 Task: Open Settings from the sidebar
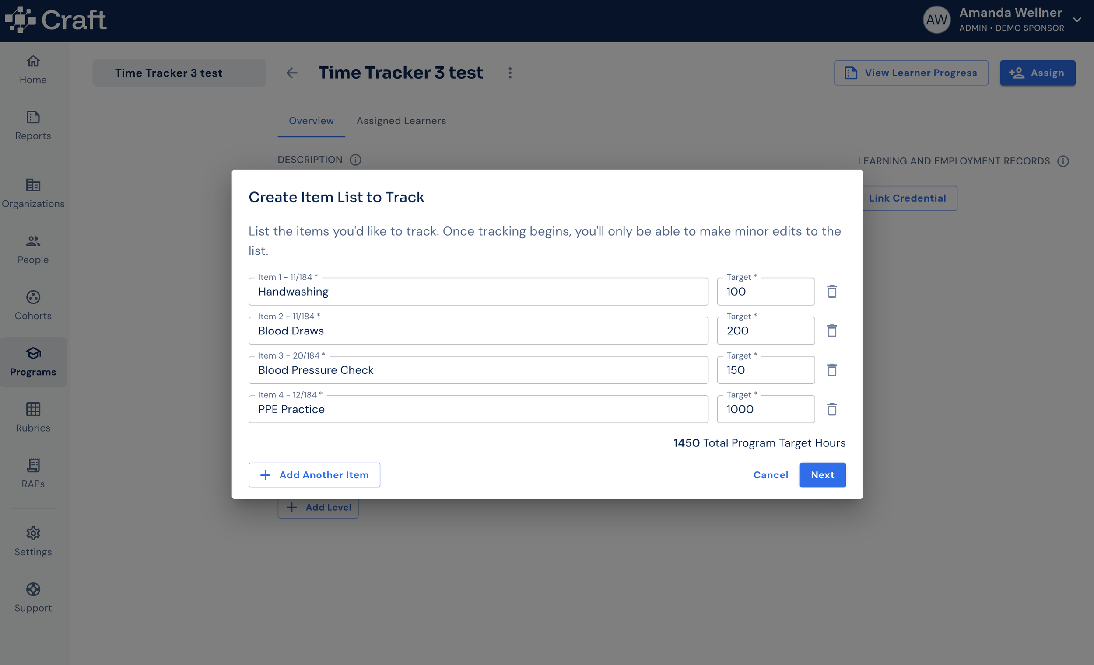coord(33,541)
